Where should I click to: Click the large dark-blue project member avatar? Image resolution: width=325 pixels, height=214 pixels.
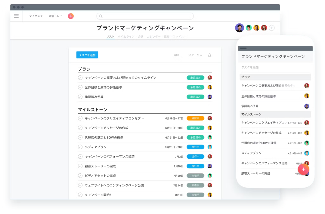click(240, 28)
